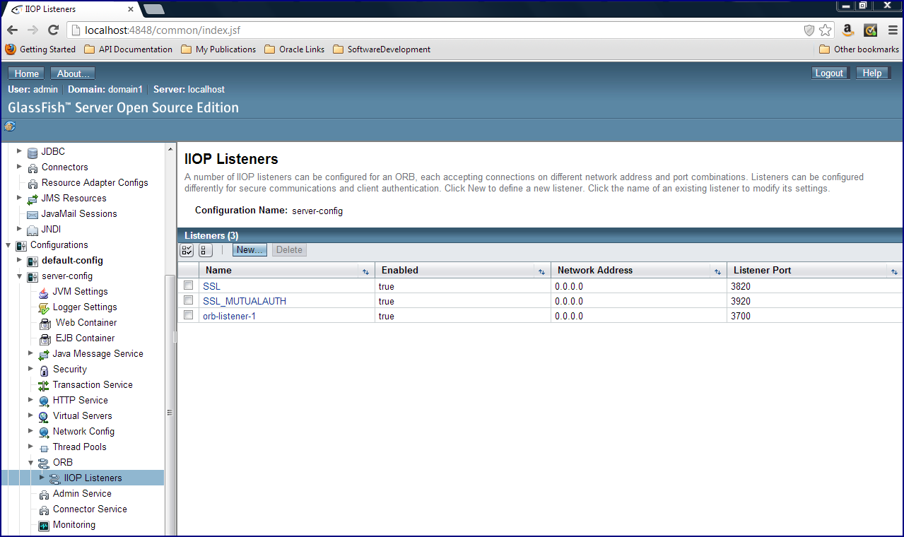
Task: Tick the checkbox for SSL_MUTUALAUTH listener
Action: point(188,300)
